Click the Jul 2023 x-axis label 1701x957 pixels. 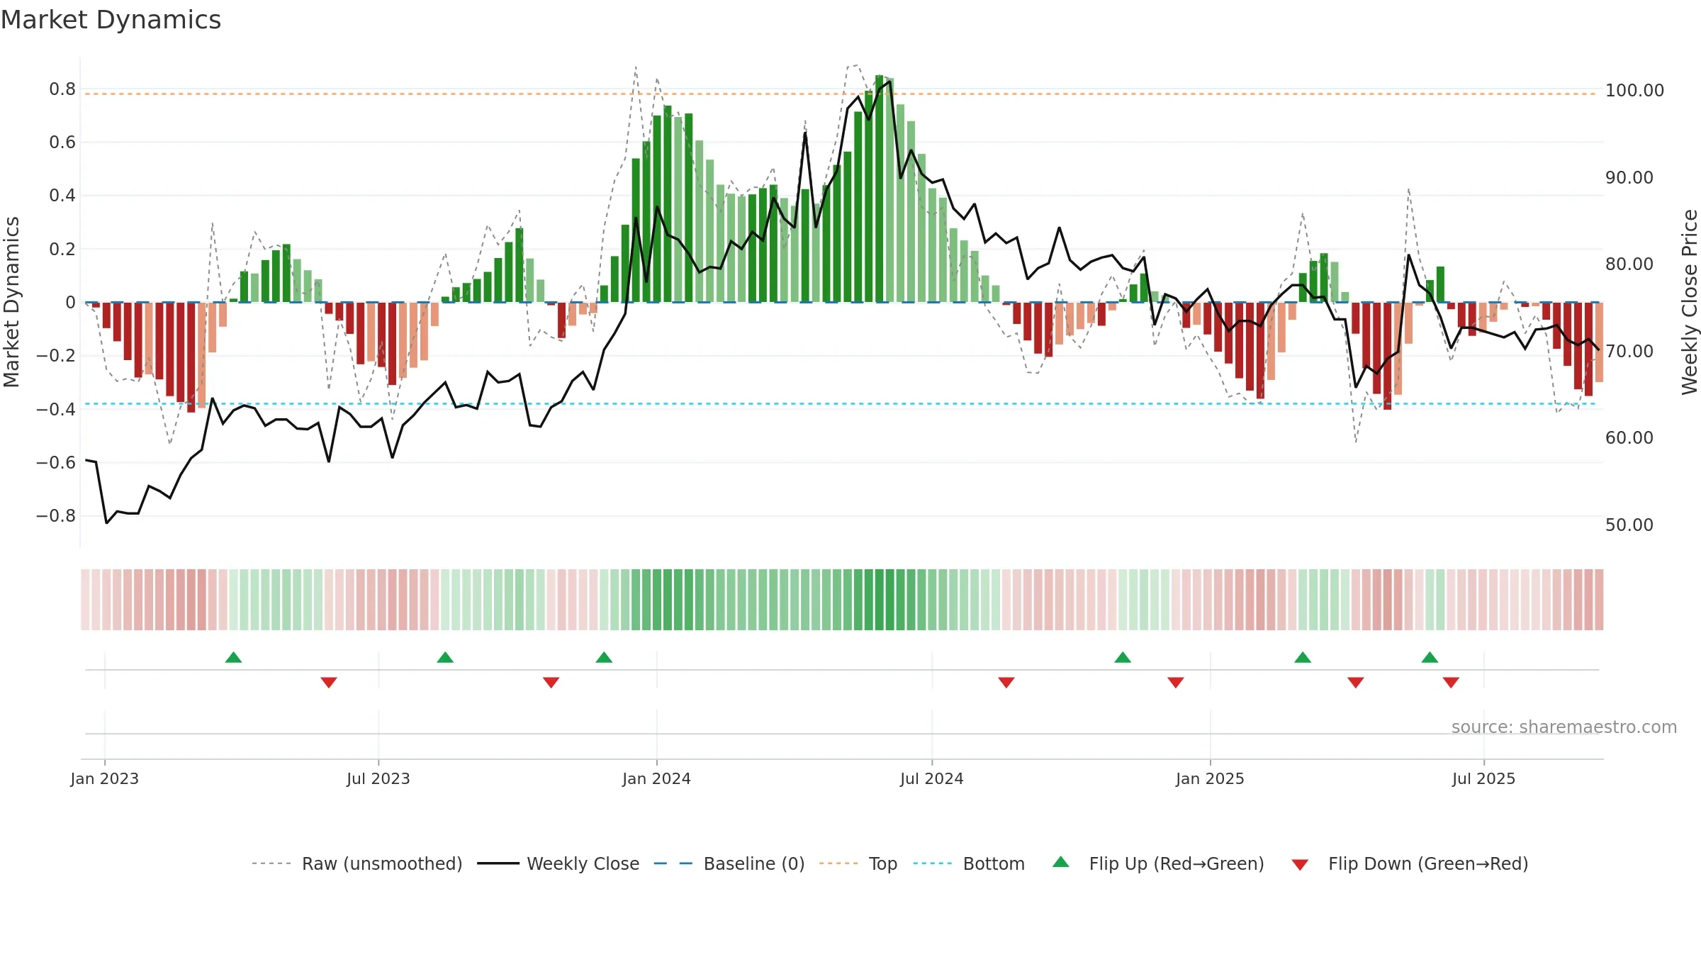pos(378,778)
